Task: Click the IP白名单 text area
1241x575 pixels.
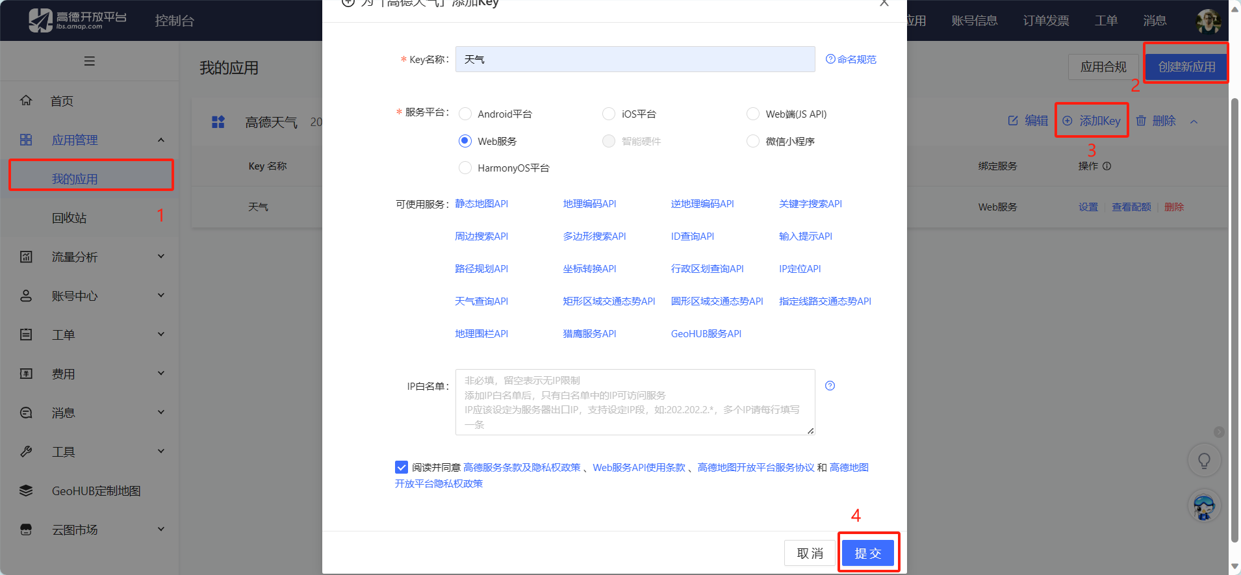Action: (x=635, y=402)
